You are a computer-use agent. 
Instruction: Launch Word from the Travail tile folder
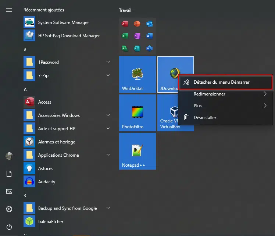[x=149, y=36]
